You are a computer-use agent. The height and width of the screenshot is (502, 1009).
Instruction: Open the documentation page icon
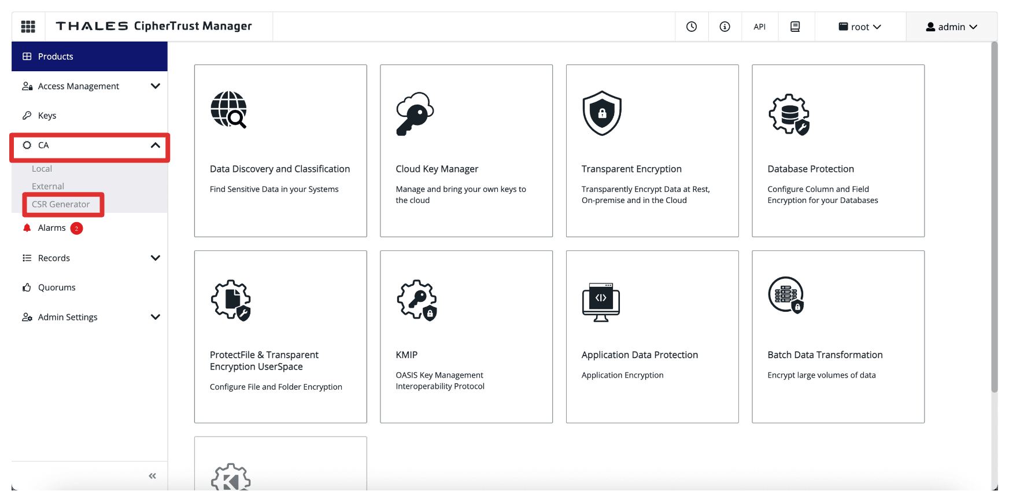coord(795,27)
